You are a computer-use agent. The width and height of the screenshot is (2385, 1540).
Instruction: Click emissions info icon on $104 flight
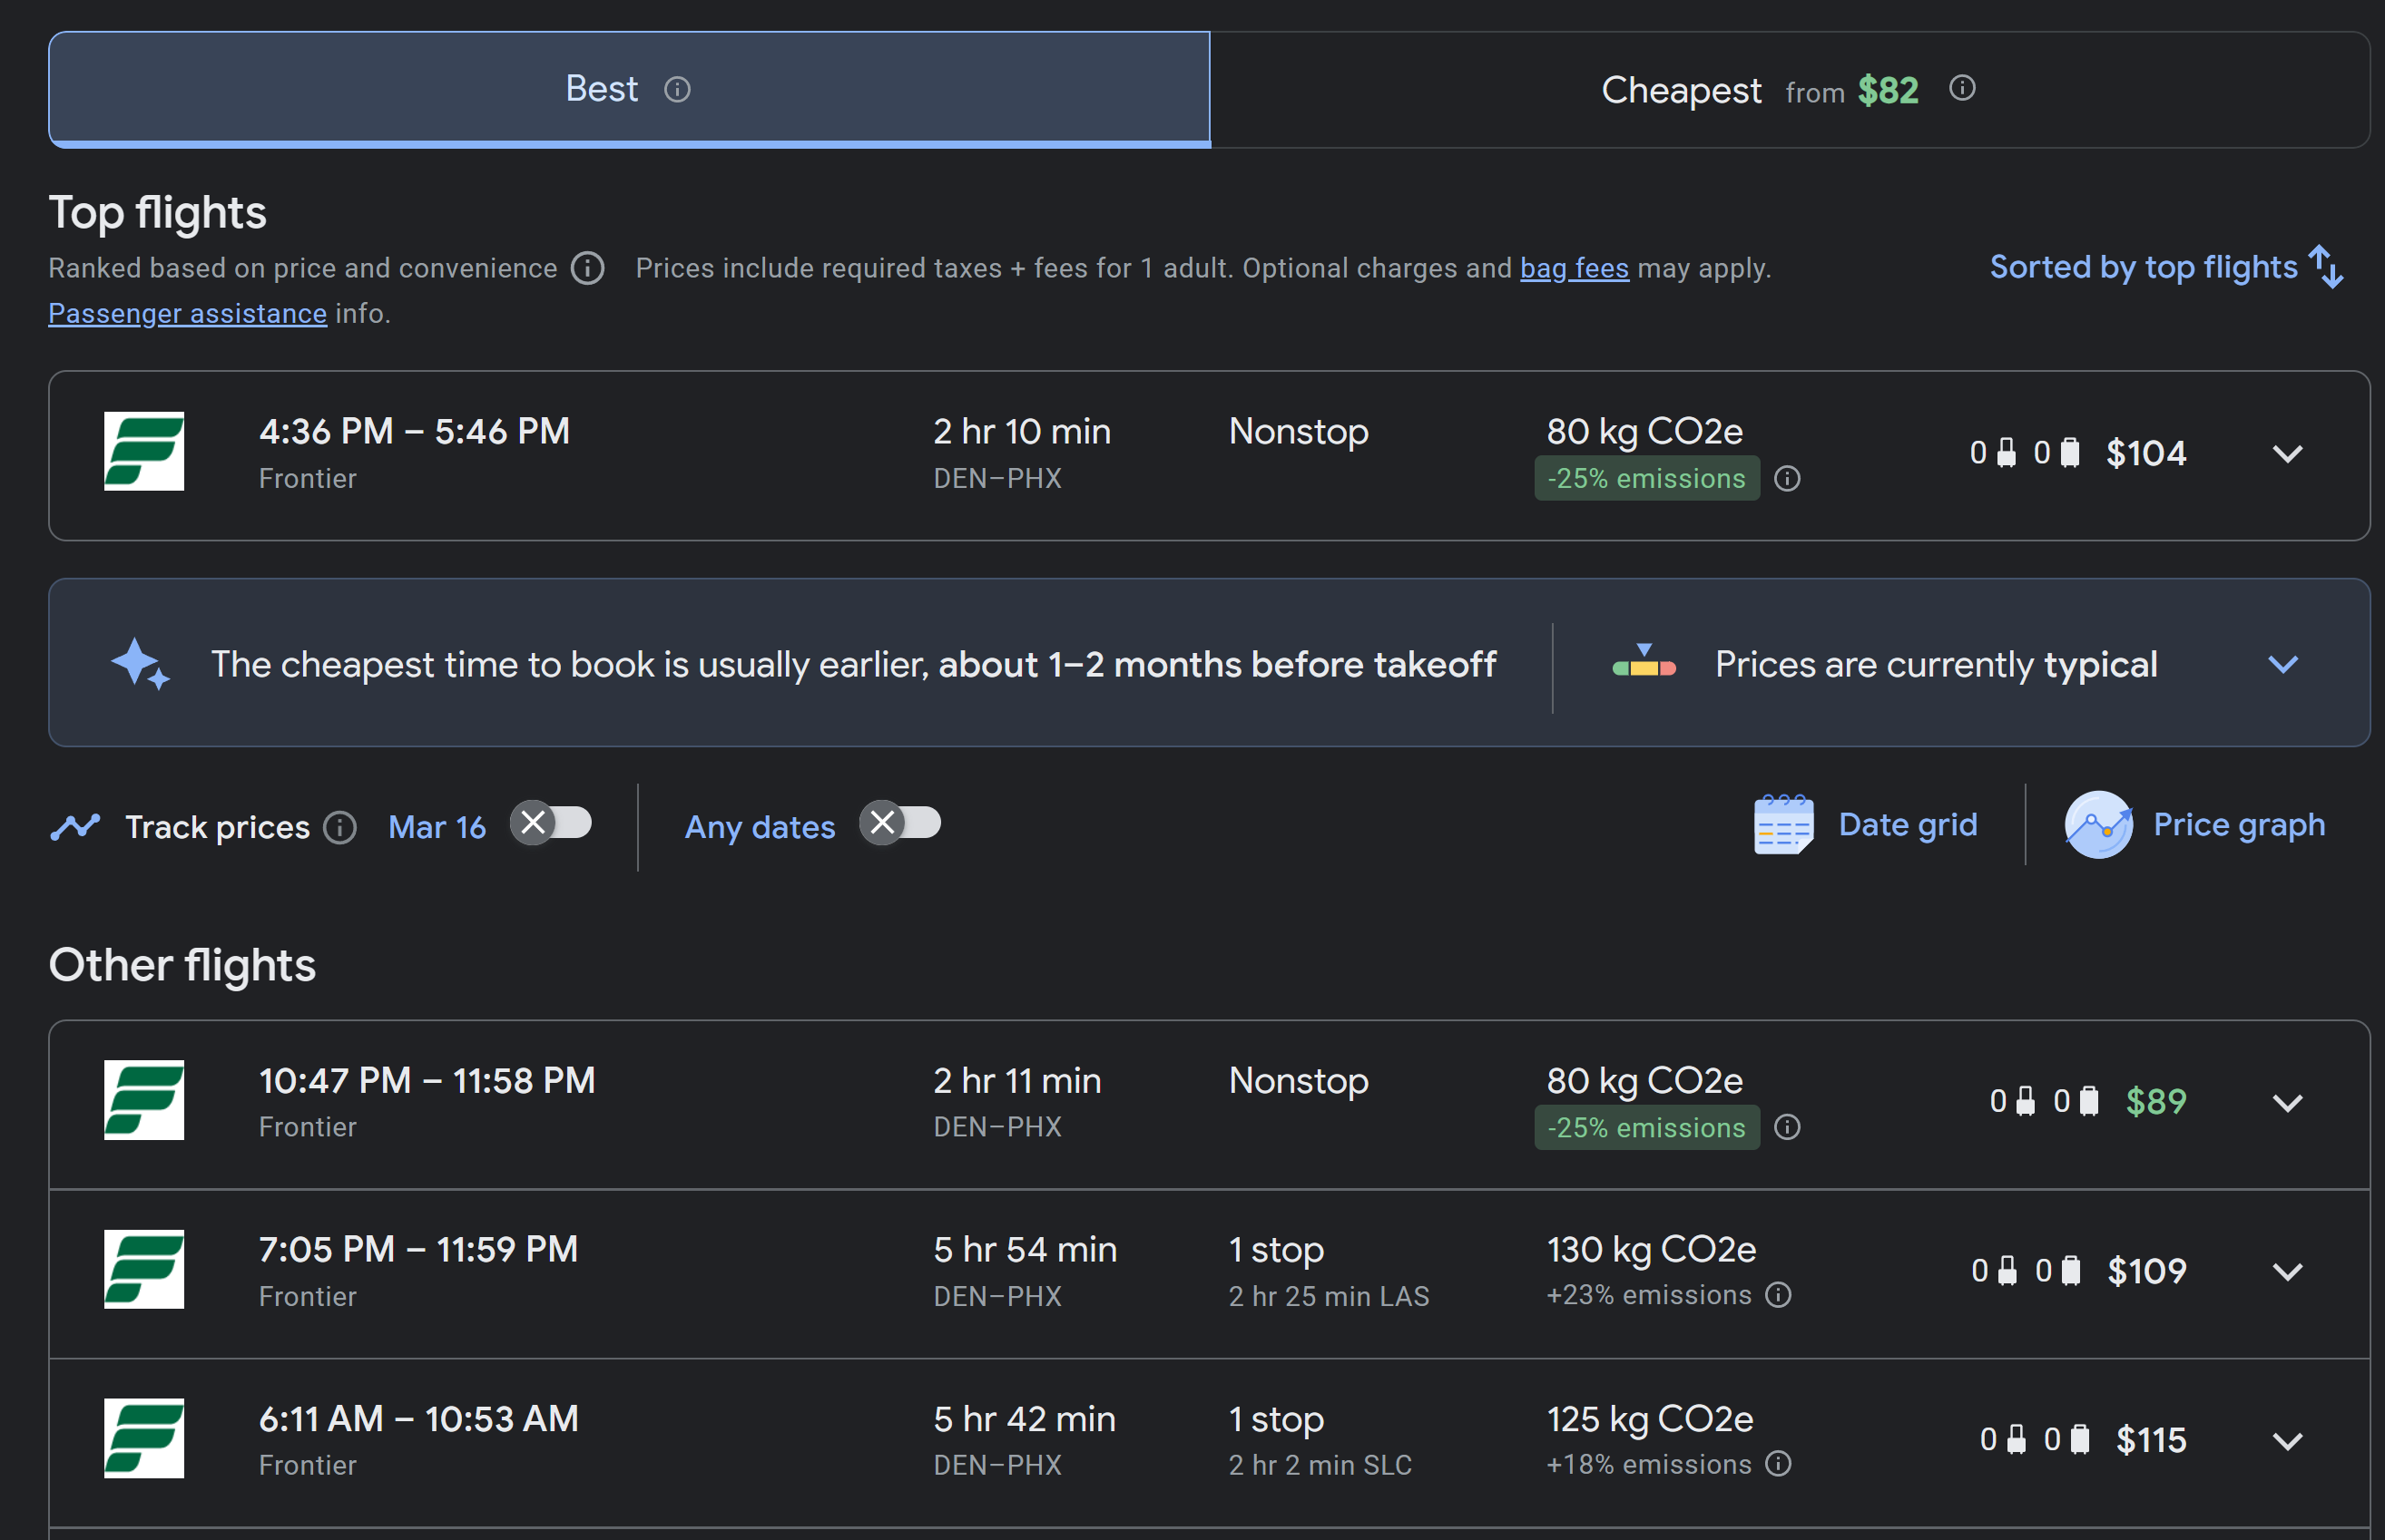point(1787,479)
